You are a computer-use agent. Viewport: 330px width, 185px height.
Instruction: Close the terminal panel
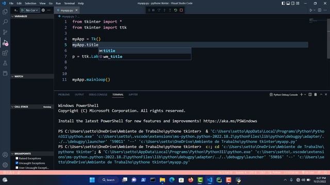[326, 95]
